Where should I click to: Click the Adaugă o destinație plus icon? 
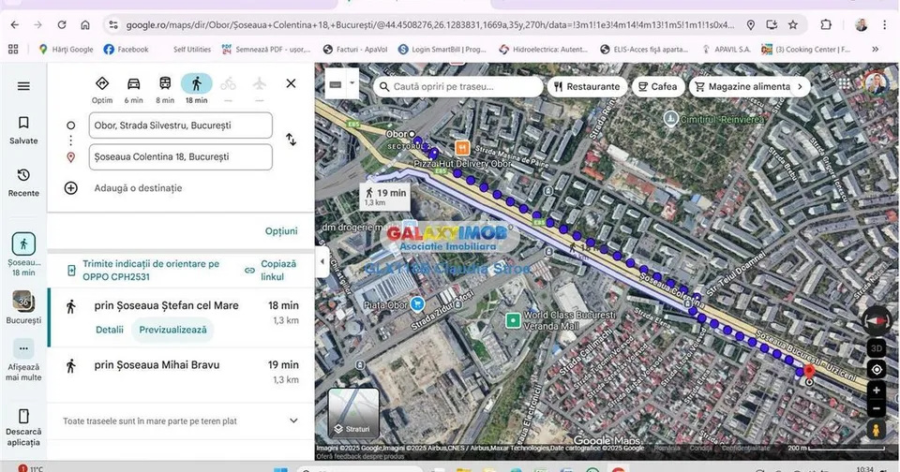[70, 188]
